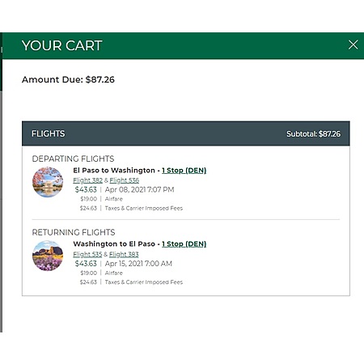Click the Amount Due $87.26 label

pos(68,79)
